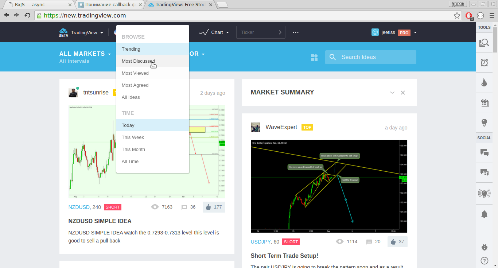Choose This Week in Time menu
This screenshot has width=498, height=268.
(x=133, y=137)
